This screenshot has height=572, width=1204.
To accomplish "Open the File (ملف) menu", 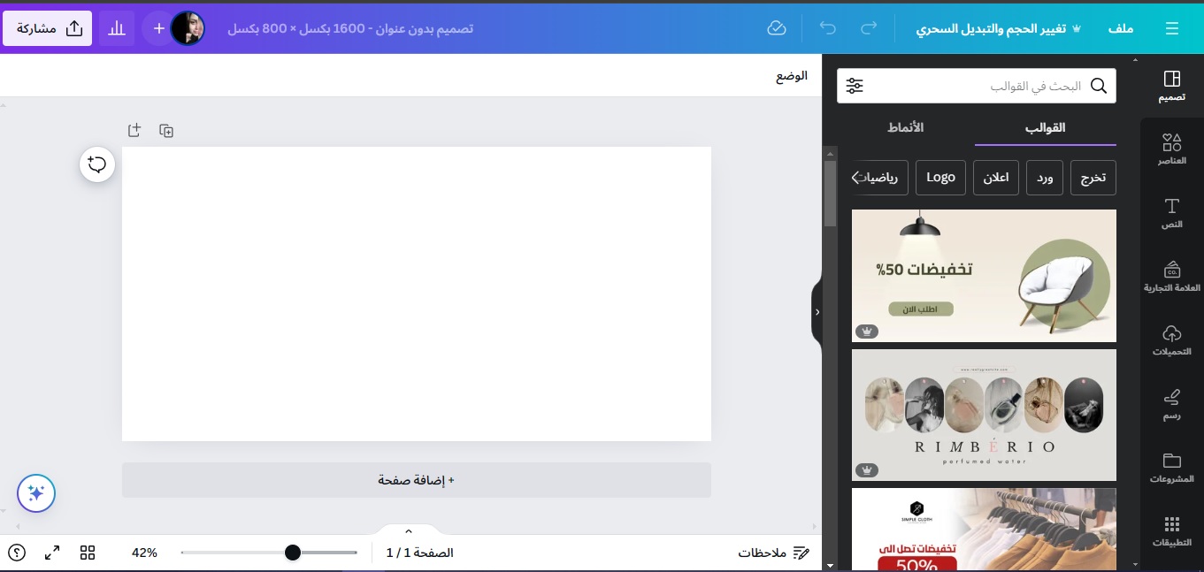I will (1121, 28).
